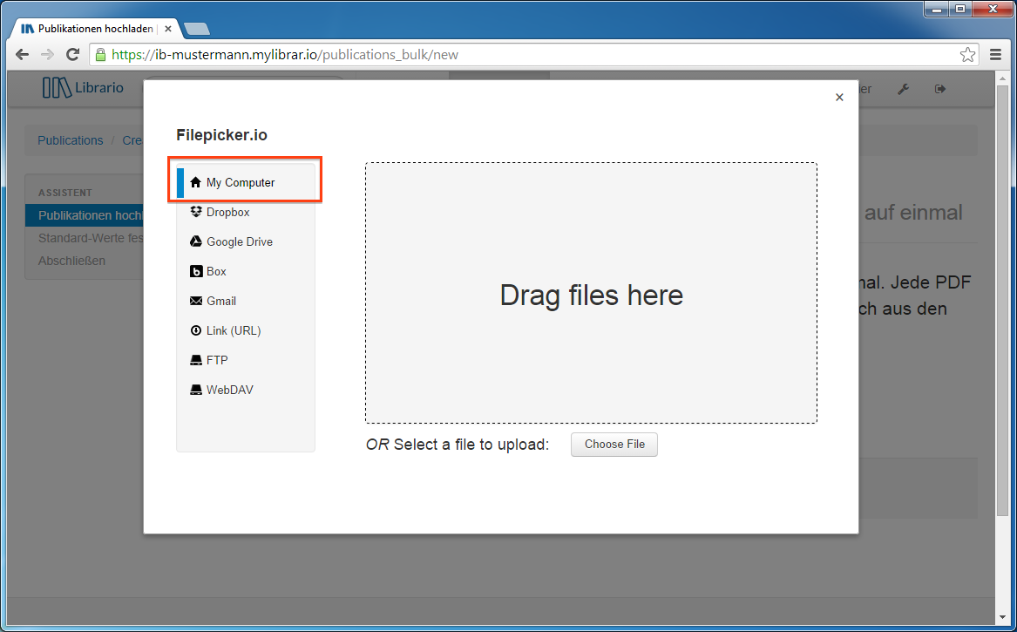Choose Dropbox as file source

click(x=246, y=212)
